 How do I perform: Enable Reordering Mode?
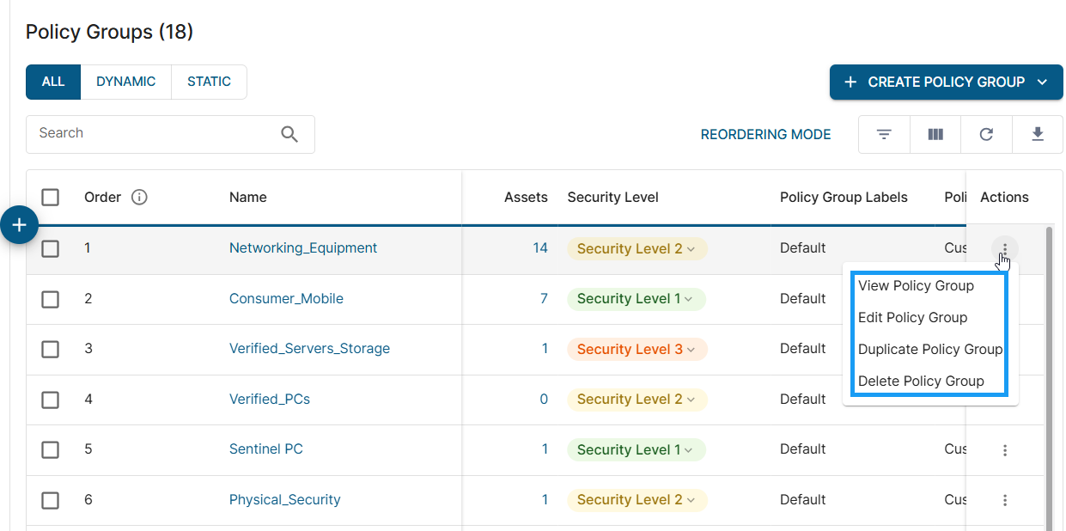(765, 135)
